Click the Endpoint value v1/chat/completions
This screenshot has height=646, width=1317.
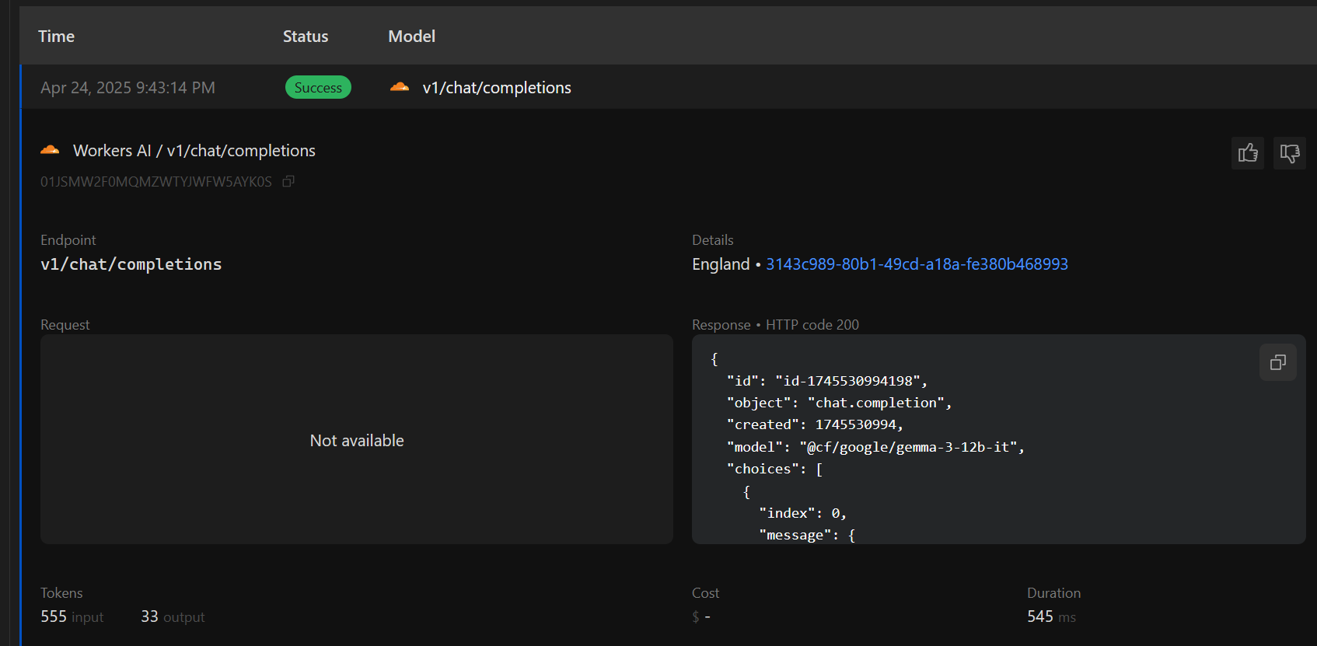(x=131, y=264)
